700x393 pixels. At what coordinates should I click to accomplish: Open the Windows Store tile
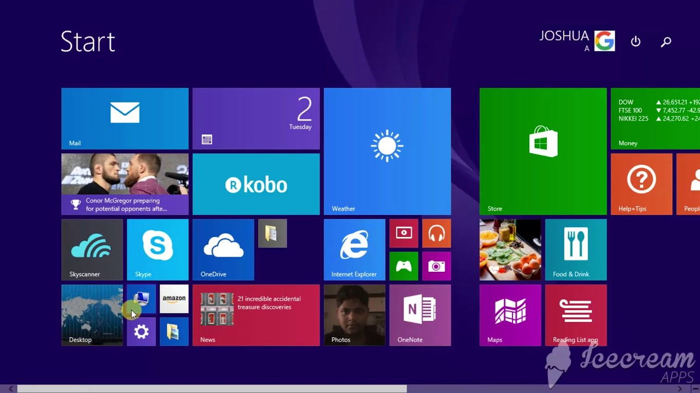point(543,151)
